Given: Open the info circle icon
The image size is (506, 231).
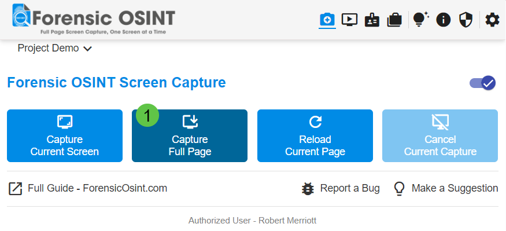Looking at the screenshot, I should (x=444, y=20).
